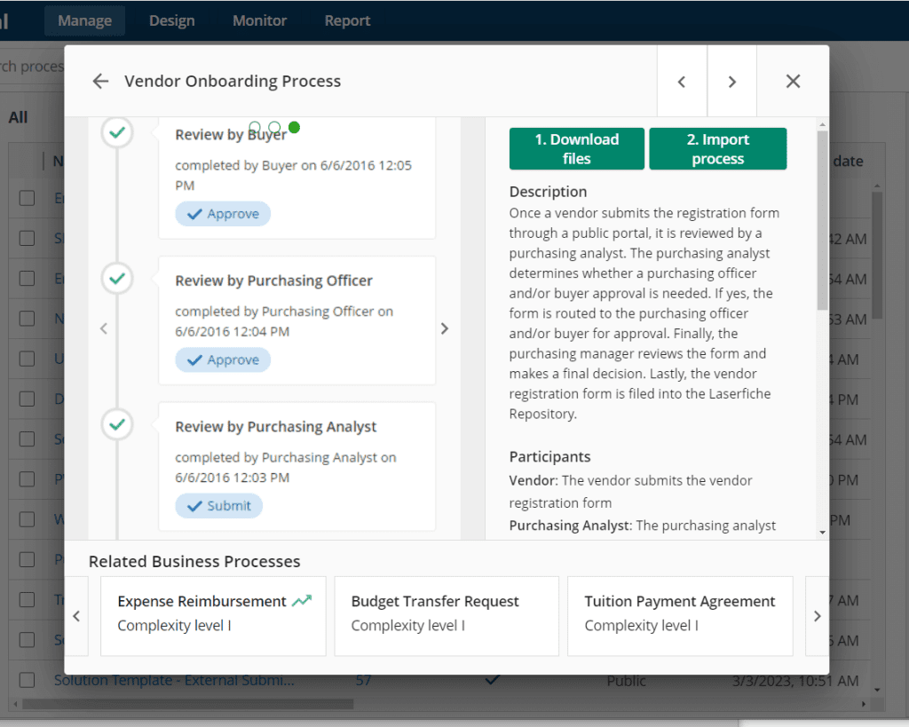Click the background list vertical scrollbar thumb
Viewport: 909px width, 727px height.
877,255
